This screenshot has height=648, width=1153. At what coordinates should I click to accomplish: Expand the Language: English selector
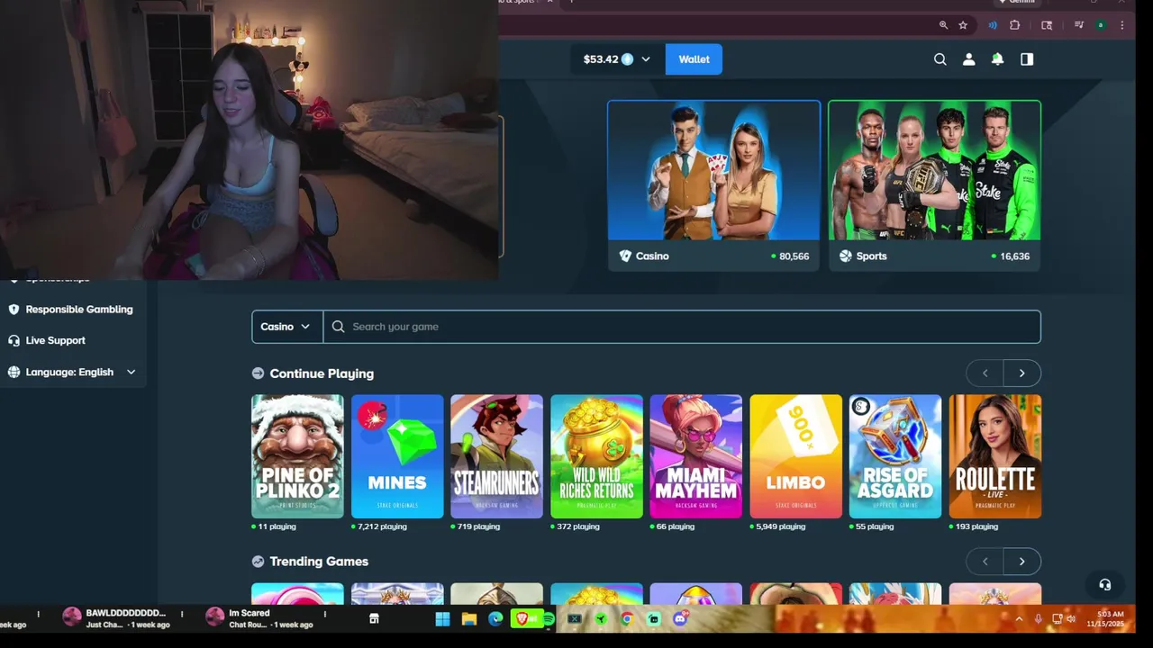(72, 372)
